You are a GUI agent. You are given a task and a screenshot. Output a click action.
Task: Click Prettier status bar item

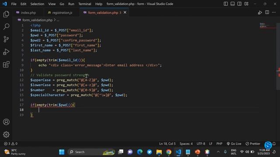point(253,143)
